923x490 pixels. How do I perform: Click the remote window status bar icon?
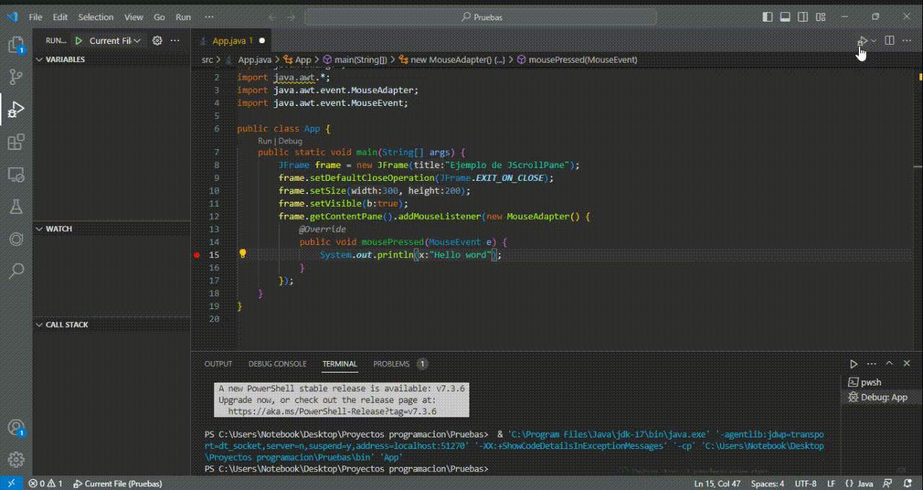pos(11,484)
